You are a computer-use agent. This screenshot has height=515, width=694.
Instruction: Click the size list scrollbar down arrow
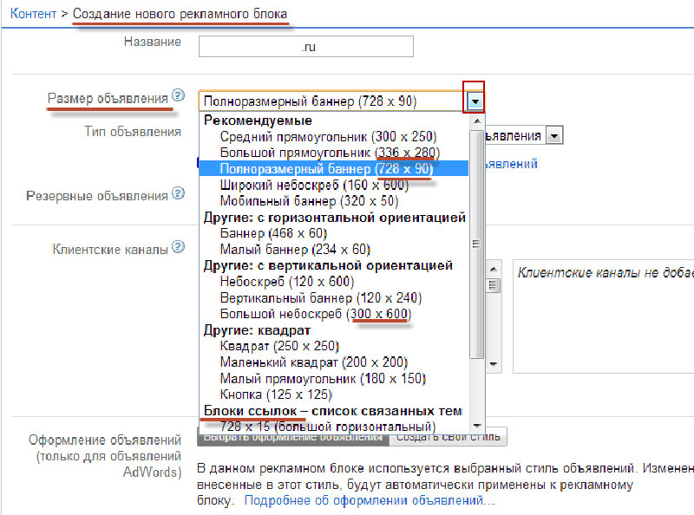click(476, 425)
